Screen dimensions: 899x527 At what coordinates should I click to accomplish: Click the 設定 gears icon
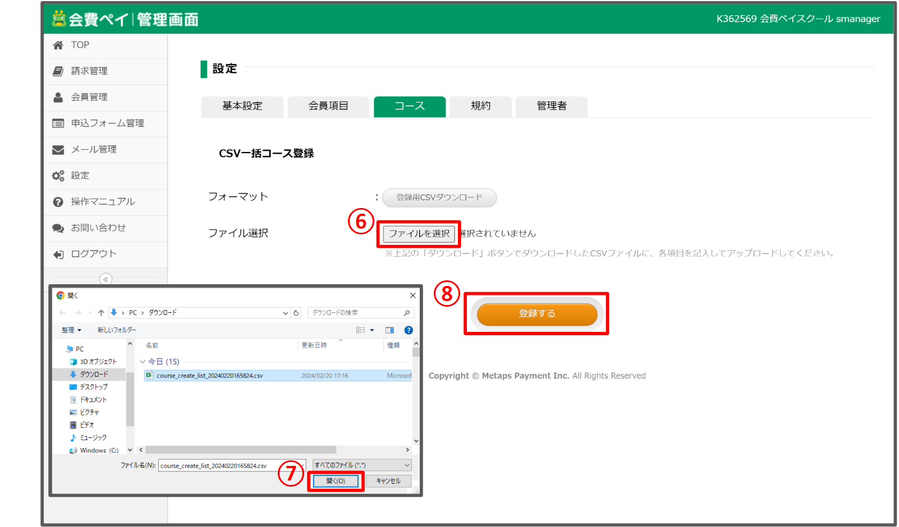point(58,175)
